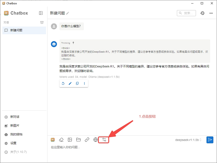
Task: Copy the reply with the copy icon
Action: click(x=77, y=83)
